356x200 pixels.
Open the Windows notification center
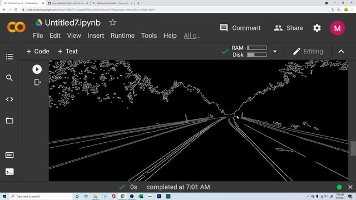click(x=350, y=196)
